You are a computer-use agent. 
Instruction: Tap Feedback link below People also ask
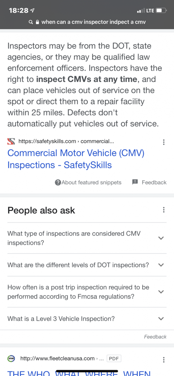[155, 337]
